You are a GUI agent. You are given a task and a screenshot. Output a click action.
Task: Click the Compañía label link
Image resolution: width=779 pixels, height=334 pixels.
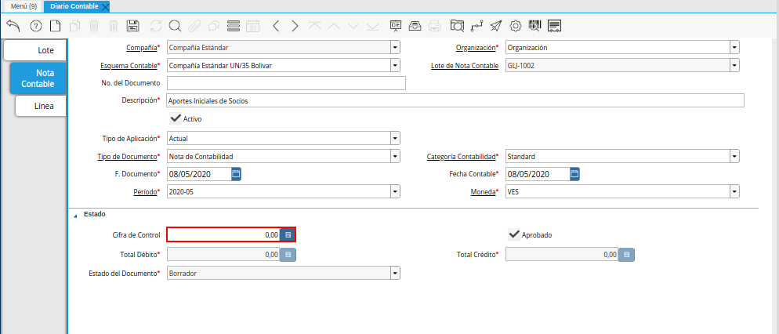(142, 48)
